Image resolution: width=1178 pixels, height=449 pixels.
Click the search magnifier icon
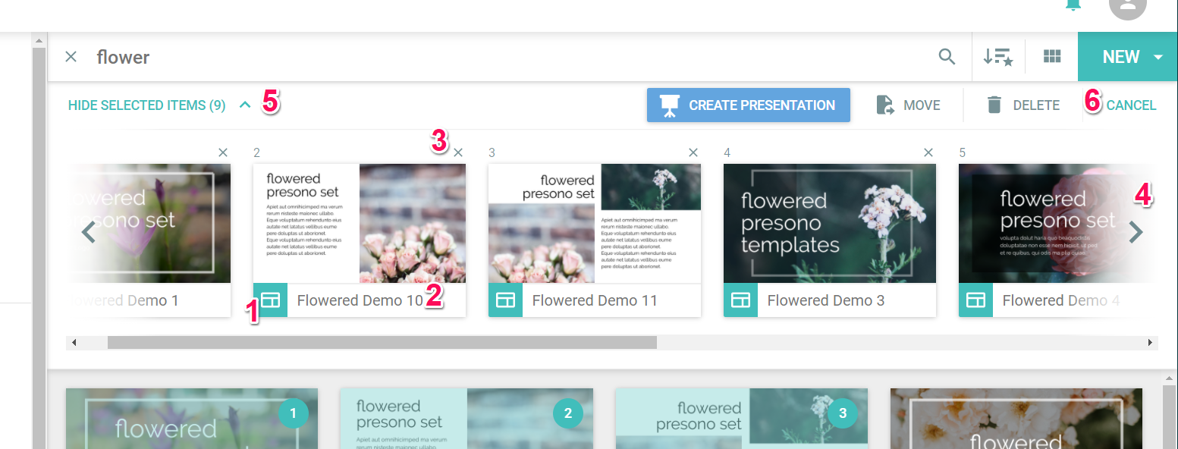tap(947, 57)
